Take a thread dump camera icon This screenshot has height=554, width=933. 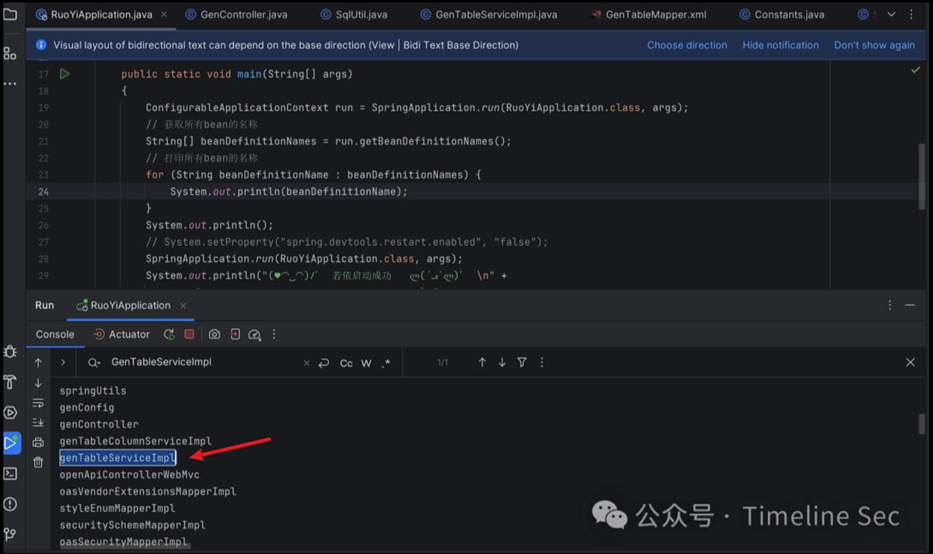[x=215, y=334]
